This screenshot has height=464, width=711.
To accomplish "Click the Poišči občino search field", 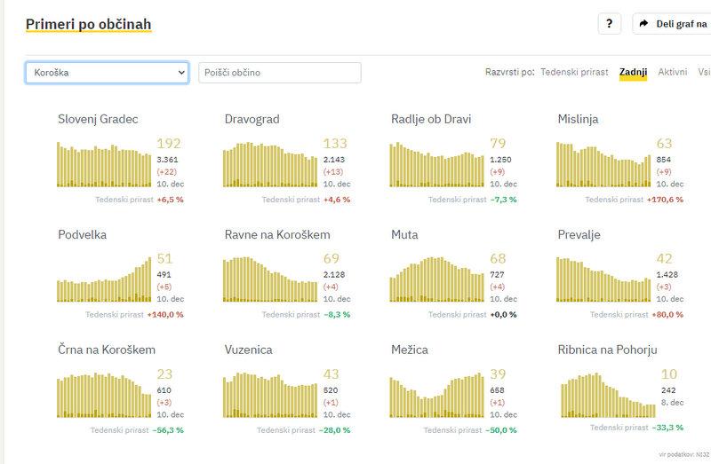I will coord(279,72).
